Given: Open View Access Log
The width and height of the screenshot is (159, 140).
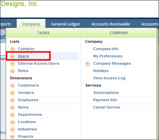Looking at the screenshot, I should 109,78.
